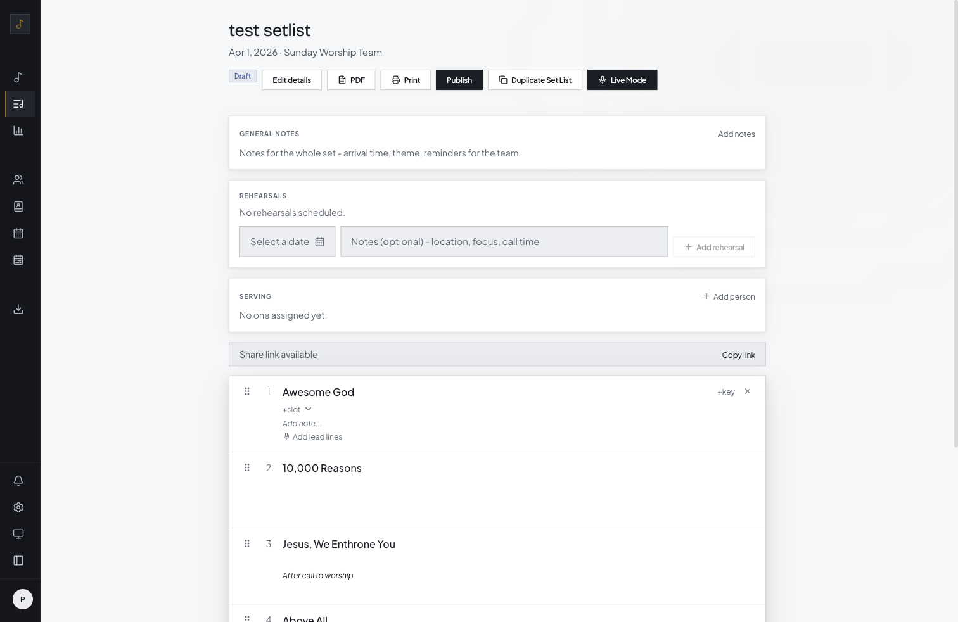Open the Set Lists sidebar icon
Image resolution: width=958 pixels, height=622 pixels.
pos(18,104)
